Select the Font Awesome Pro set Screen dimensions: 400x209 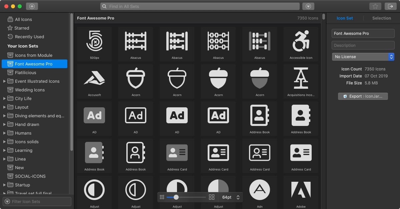(34, 64)
